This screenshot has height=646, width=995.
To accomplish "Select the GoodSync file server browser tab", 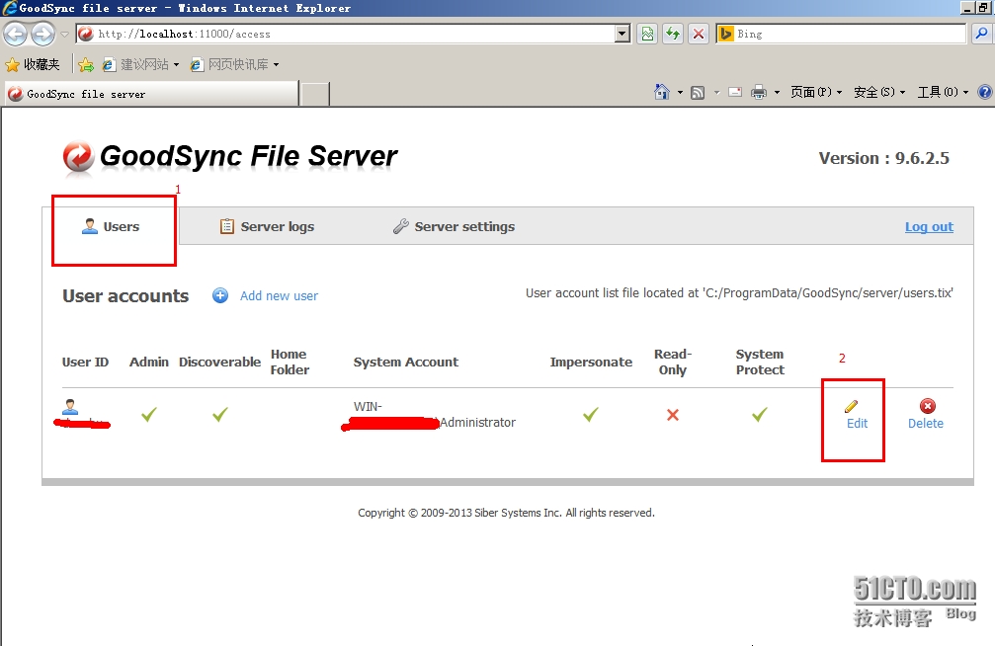I will pos(150,94).
